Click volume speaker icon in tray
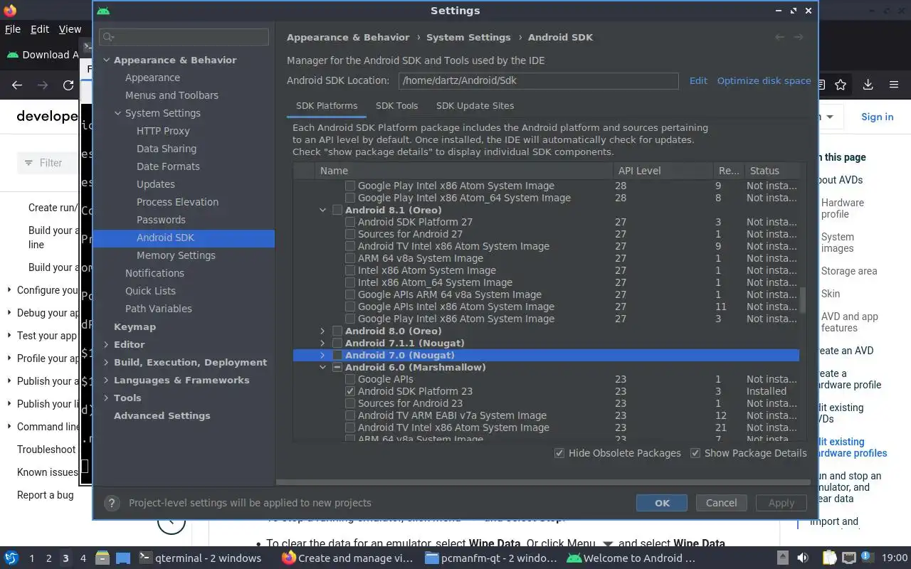Image resolution: width=911 pixels, height=569 pixels. 803,558
